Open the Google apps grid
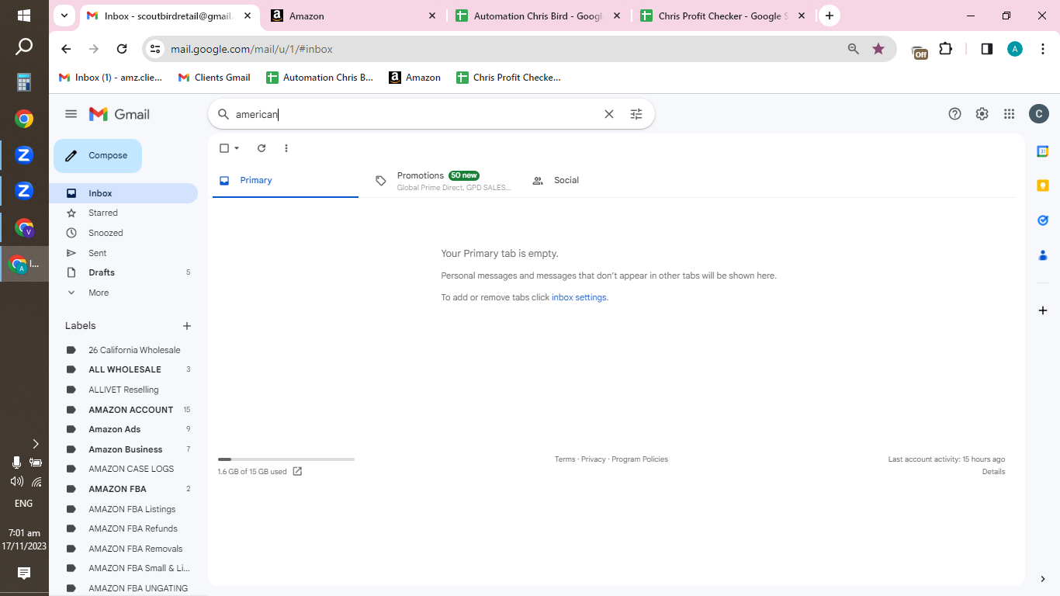The height and width of the screenshot is (596, 1060). 1010,114
